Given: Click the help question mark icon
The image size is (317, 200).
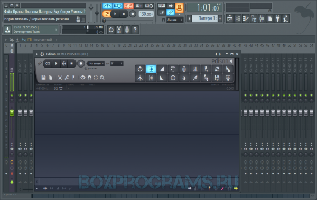Looking at the screenshot, I should [135, 30].
